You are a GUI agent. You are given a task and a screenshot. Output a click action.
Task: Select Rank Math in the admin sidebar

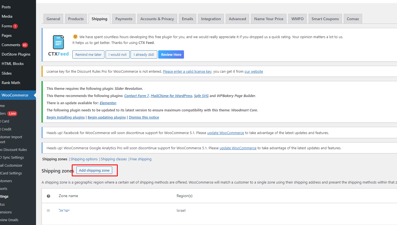click(x=11, y=83)
